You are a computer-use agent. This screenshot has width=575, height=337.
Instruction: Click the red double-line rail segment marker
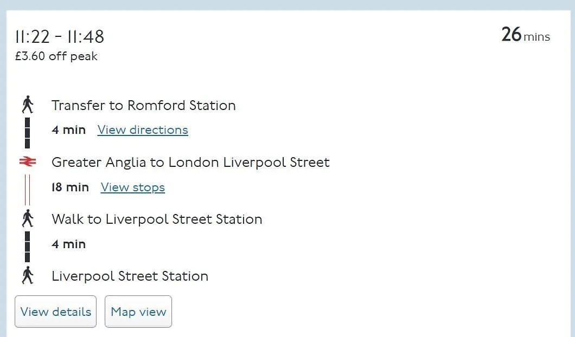point(28,190)
